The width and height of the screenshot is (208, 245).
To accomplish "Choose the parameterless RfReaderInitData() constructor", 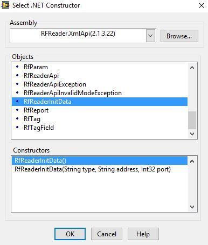I will (100, 161).
